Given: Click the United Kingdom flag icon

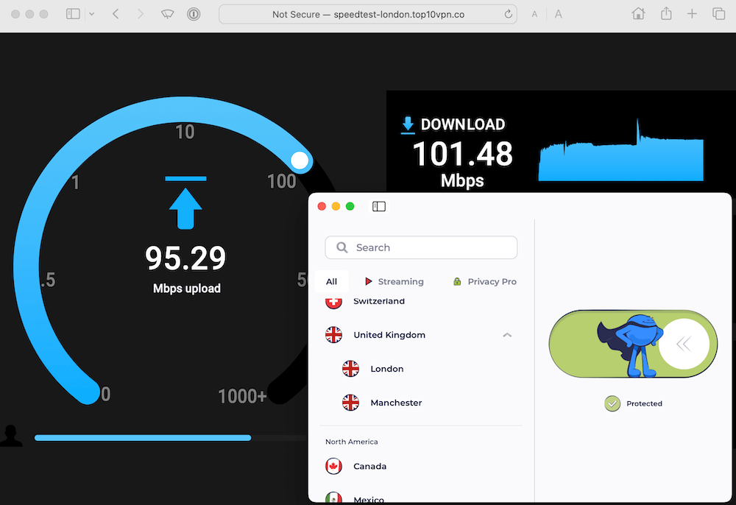Looking at the screenshot, I should pyautogui.click(x=333, y=335).
